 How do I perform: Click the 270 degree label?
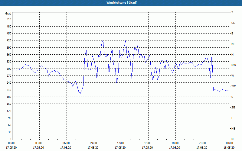click(x=9, y=76)
